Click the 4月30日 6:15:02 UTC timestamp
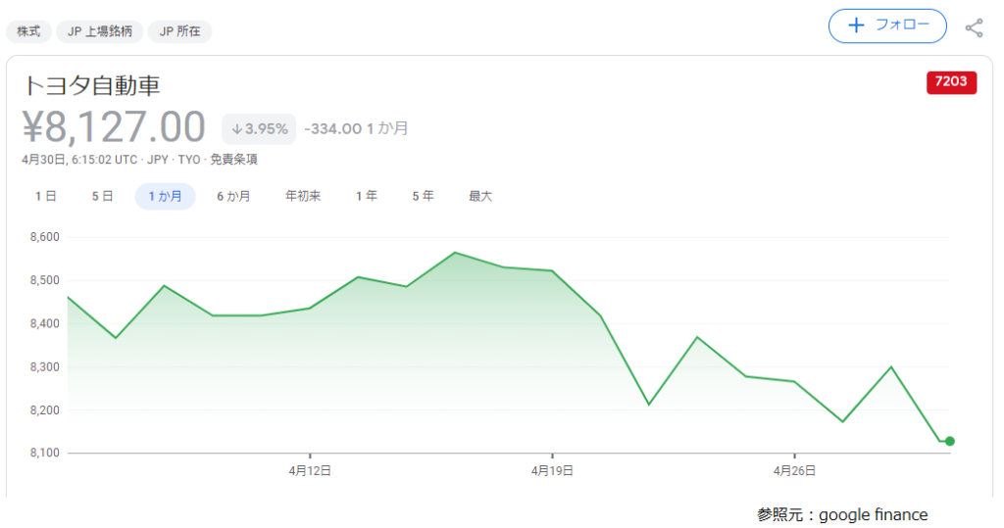 click(x=79, y=160)
